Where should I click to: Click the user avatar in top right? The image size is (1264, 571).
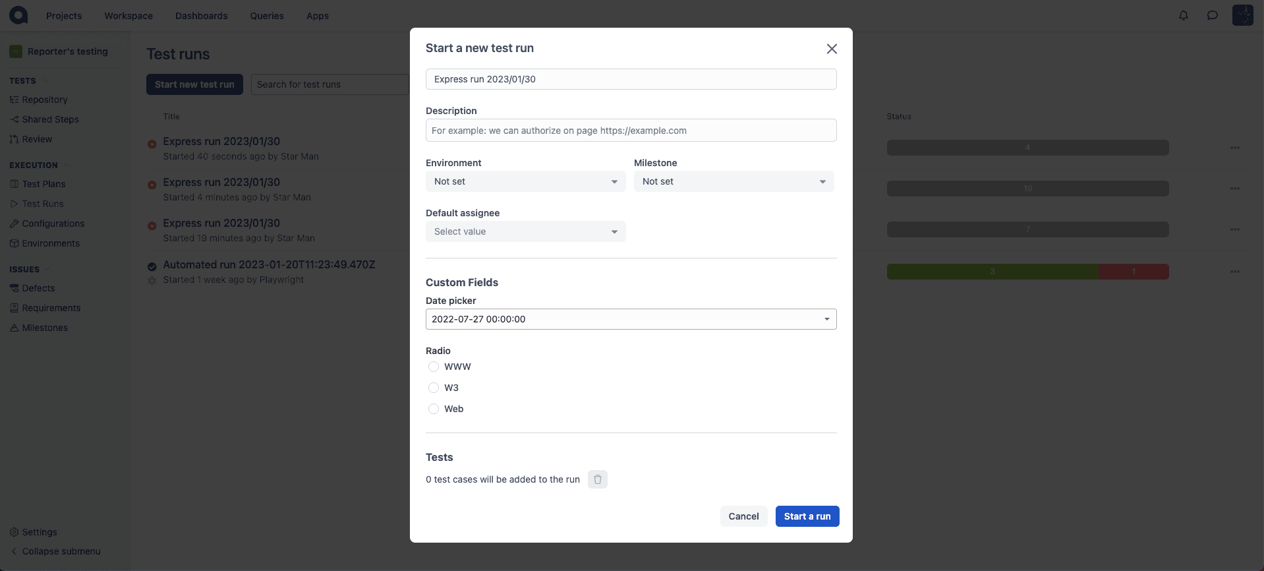click(1242, 15)
